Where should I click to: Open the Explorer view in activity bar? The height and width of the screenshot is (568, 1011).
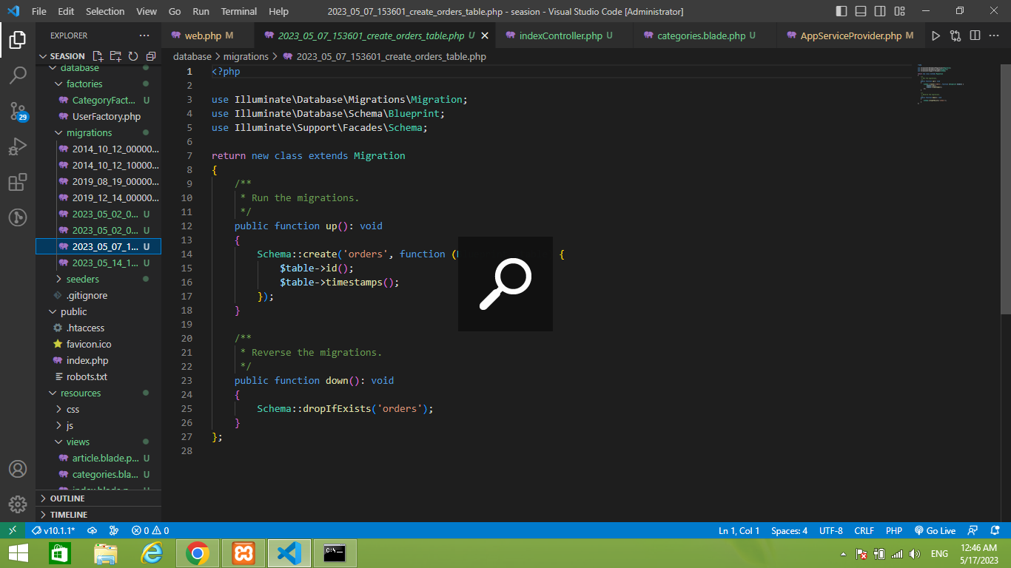click(18, 40)
